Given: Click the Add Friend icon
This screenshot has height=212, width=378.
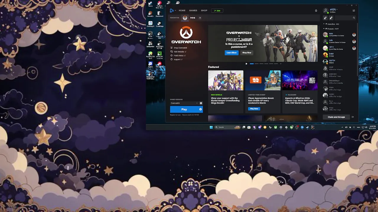Looking at the screenshot, I should [x=325, y=18].
